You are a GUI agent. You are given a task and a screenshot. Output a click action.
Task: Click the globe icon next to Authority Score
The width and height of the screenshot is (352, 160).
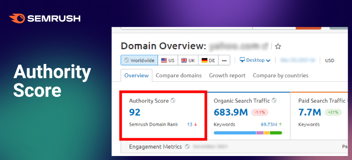point(173,100)
